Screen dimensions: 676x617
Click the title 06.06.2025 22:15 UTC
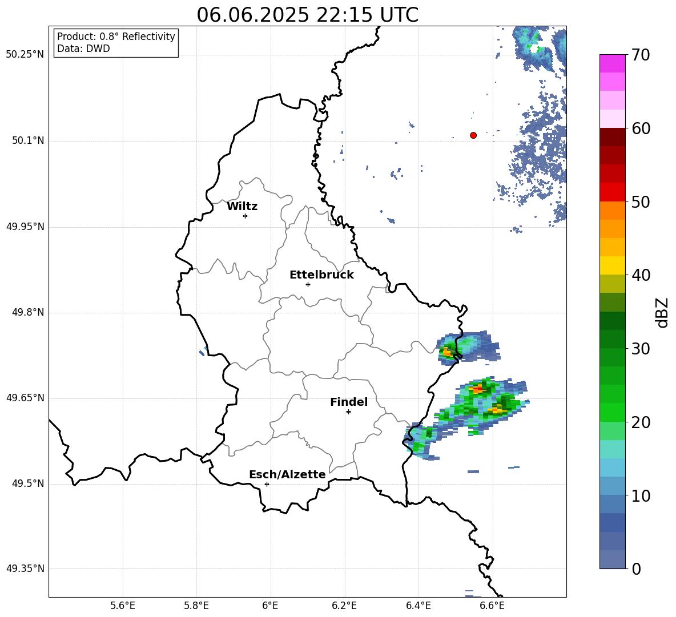pyautogui.click(x=308, y=15)
